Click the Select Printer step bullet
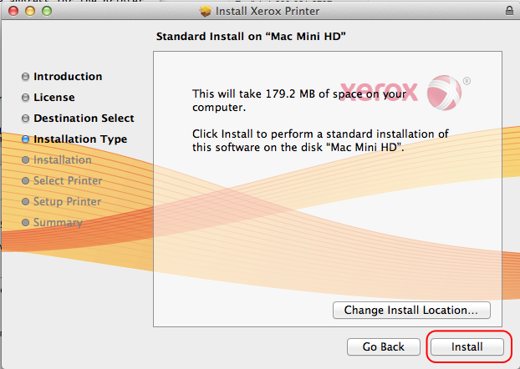The image size is (520, 369). [x=26, y=181]
